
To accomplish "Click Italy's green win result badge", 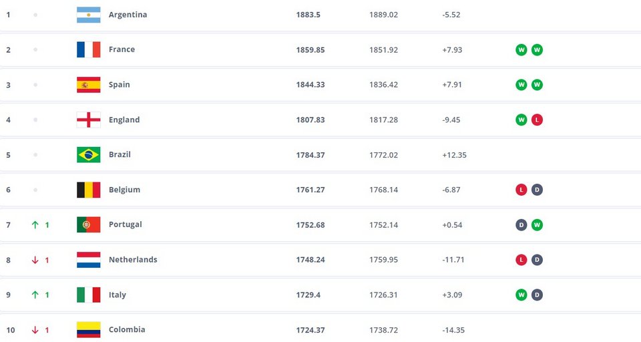I will [521, 295].
